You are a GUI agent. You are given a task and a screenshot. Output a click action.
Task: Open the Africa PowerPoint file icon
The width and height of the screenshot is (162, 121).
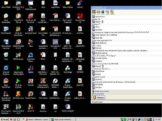pyautogui.click(x=43, y=56)
